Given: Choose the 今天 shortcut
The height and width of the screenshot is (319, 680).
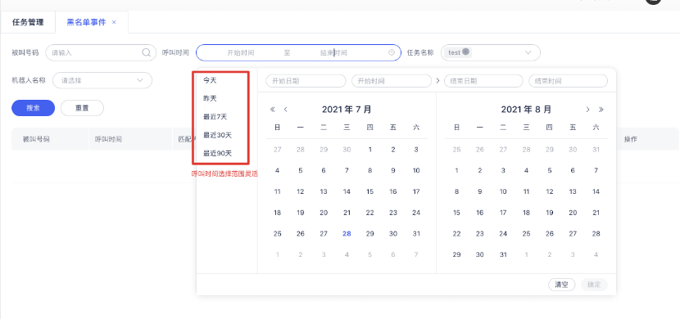Looking at the screenshot, I should click(x=210, y=80).
